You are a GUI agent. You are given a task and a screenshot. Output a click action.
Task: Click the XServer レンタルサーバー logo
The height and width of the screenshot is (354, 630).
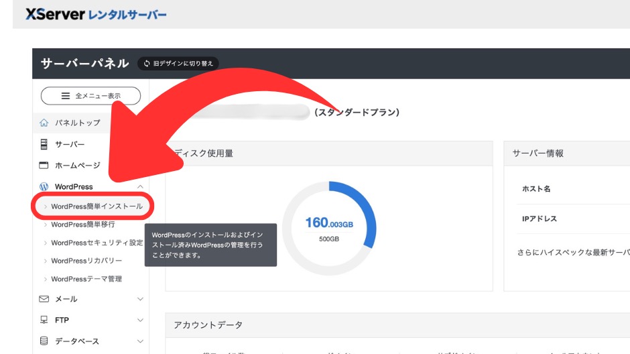point(96,14)
